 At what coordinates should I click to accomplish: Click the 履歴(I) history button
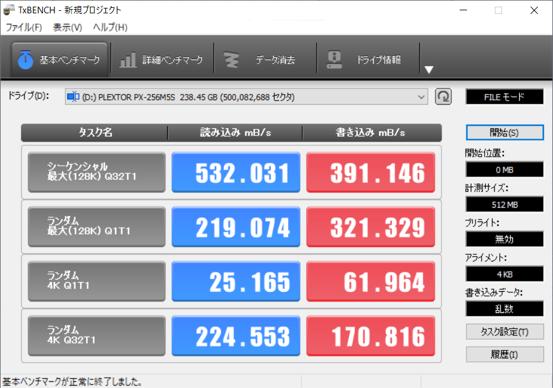pyautogui.click(x=504, y=355)
